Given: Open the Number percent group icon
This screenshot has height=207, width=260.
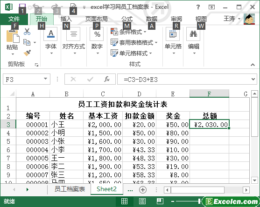Looking at the screenshot, I should click(x=97, y=34).
